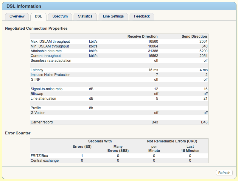Select the Attainable data rate row label
The width and height of the screenshot is (238, 181).
tap(46, 51)
